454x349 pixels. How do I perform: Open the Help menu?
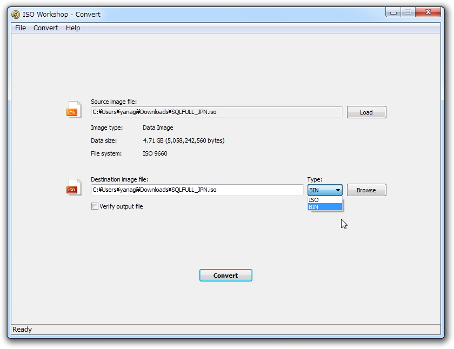click(x=72, y=28)
